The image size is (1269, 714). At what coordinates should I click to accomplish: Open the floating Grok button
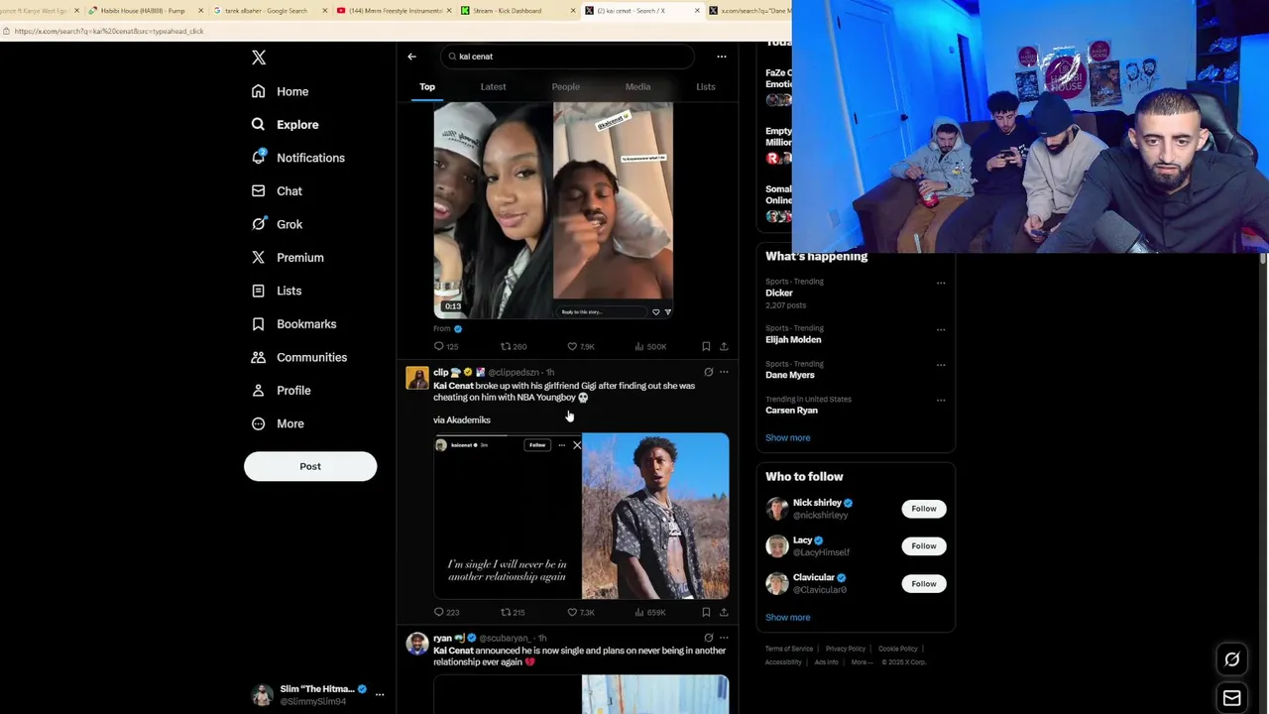point(1232,659)
